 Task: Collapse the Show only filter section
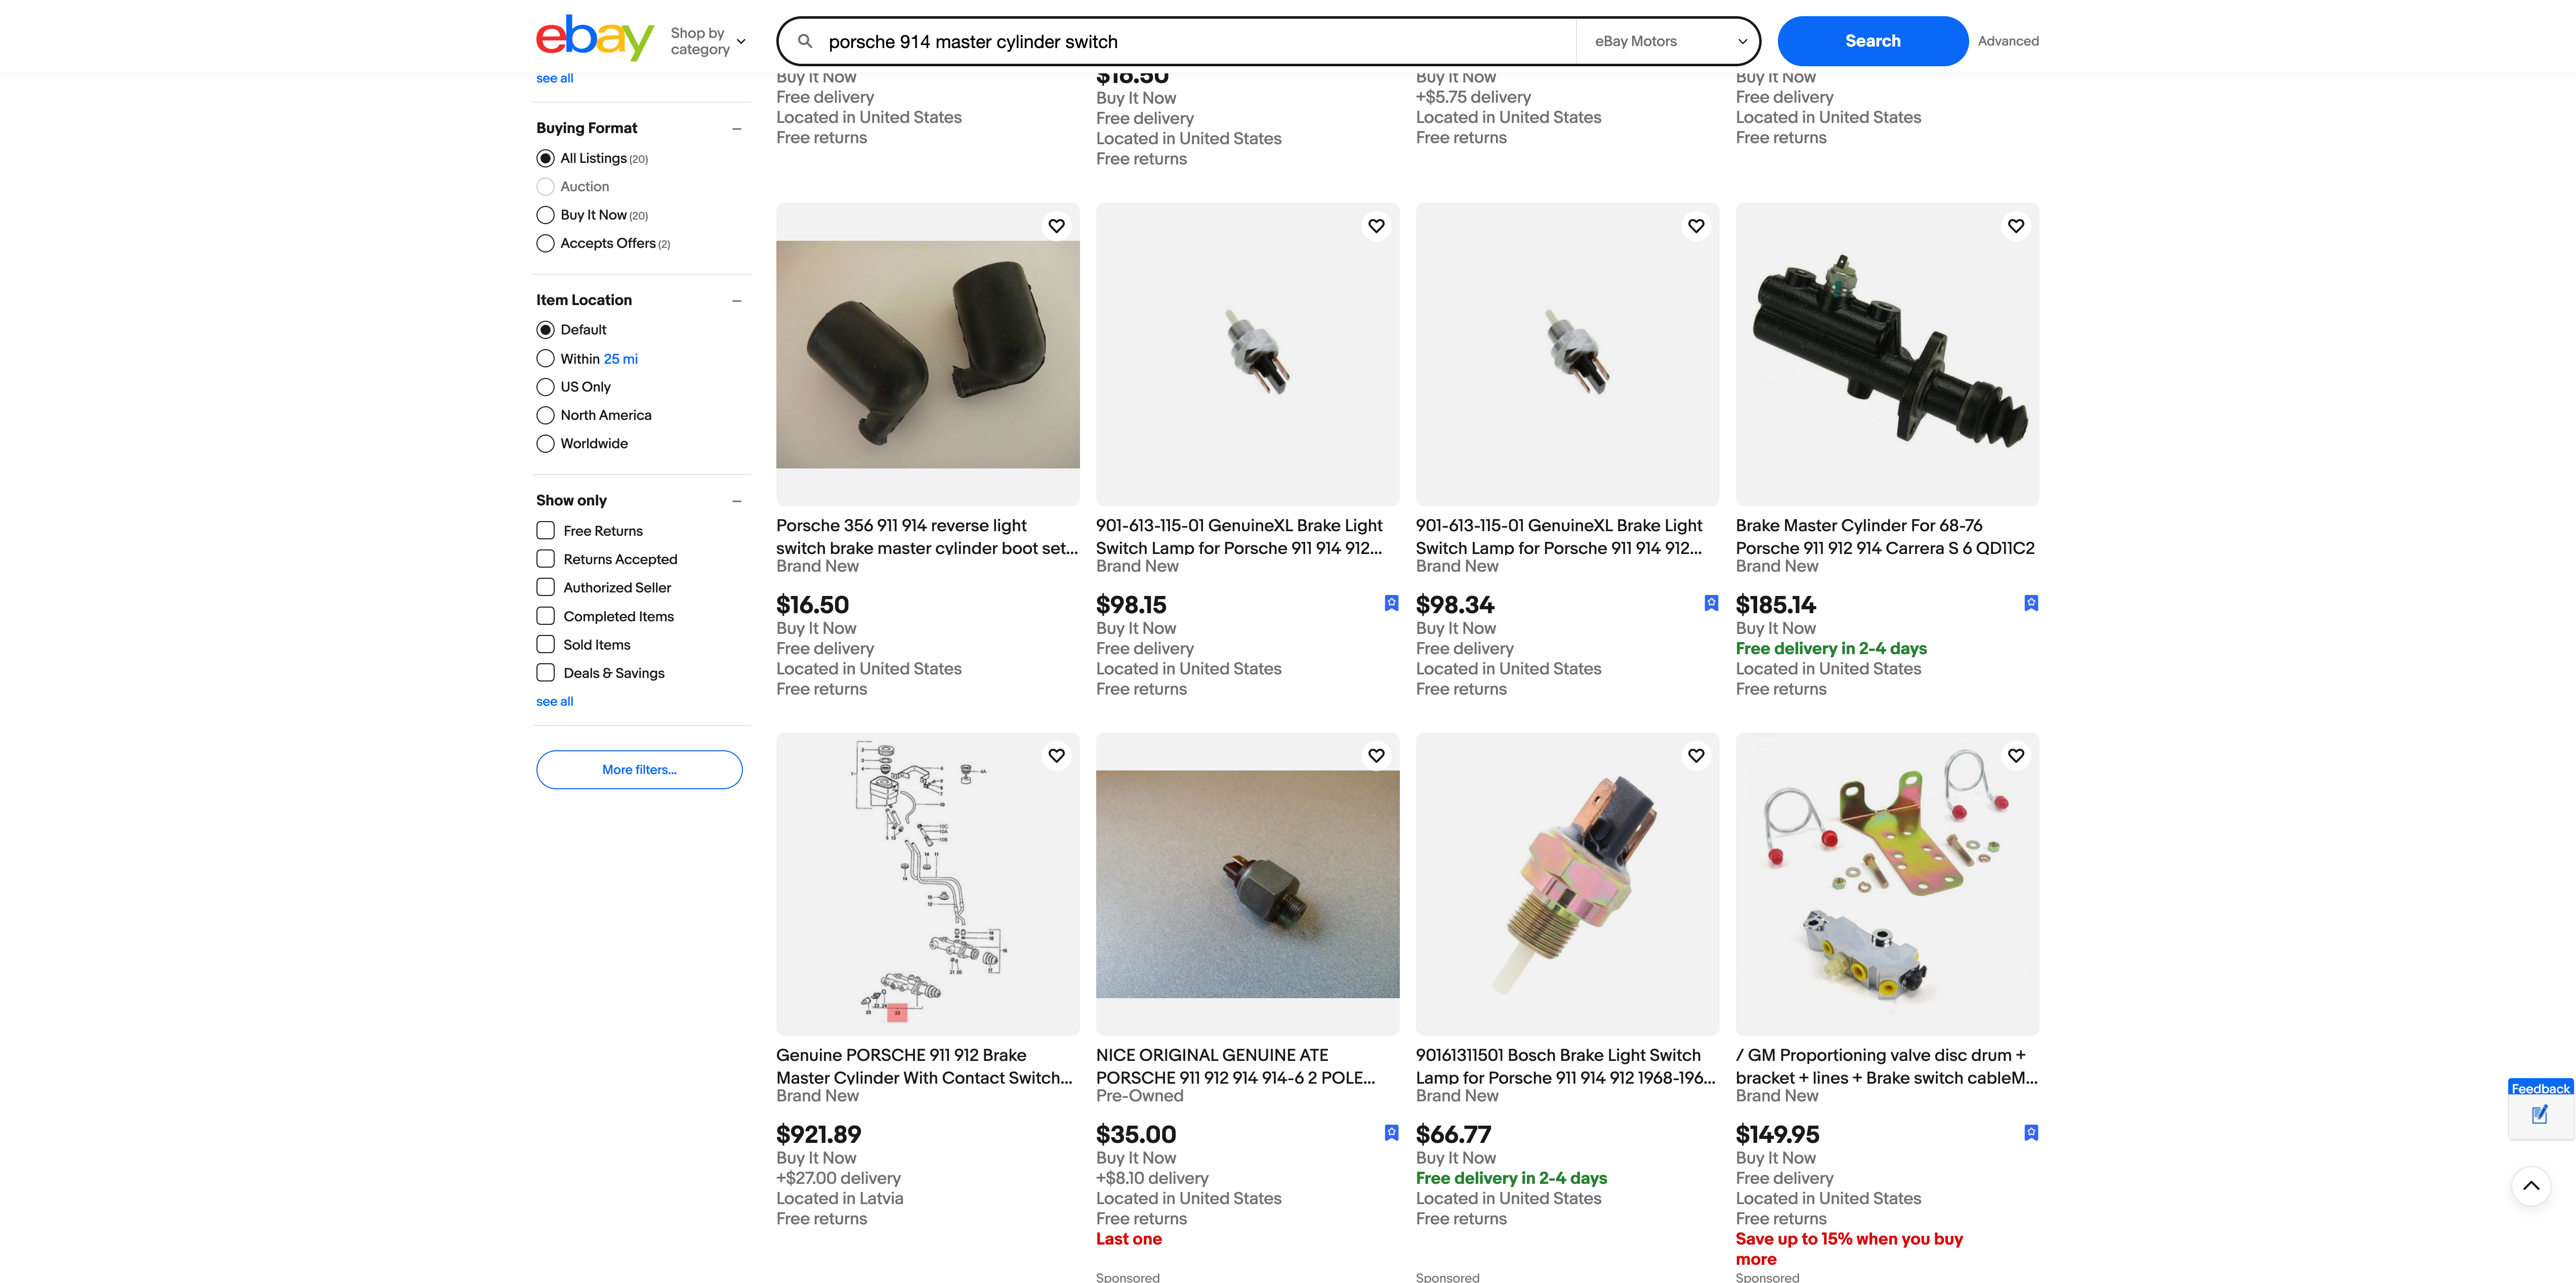(x=736, y=501)
